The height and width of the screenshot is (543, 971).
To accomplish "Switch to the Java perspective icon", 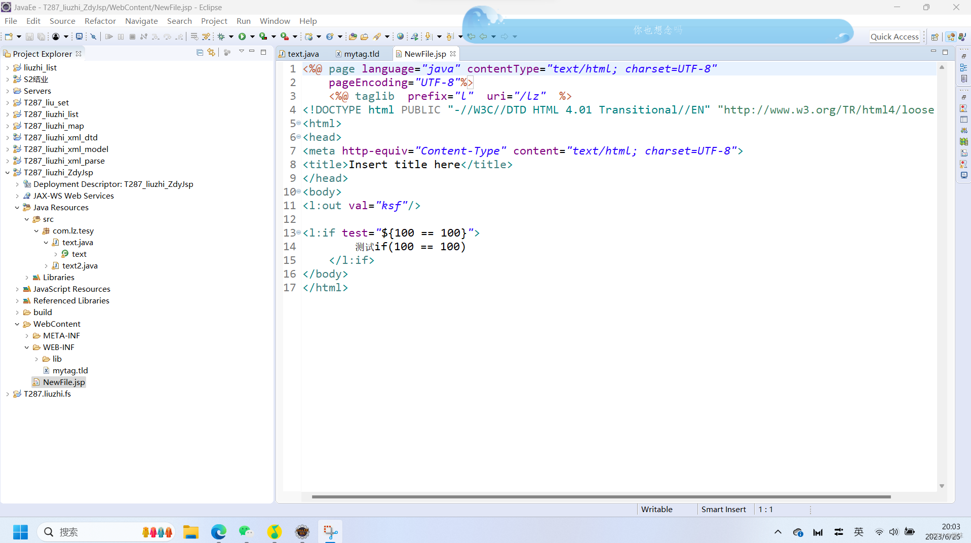I will [x=962, y=36].
